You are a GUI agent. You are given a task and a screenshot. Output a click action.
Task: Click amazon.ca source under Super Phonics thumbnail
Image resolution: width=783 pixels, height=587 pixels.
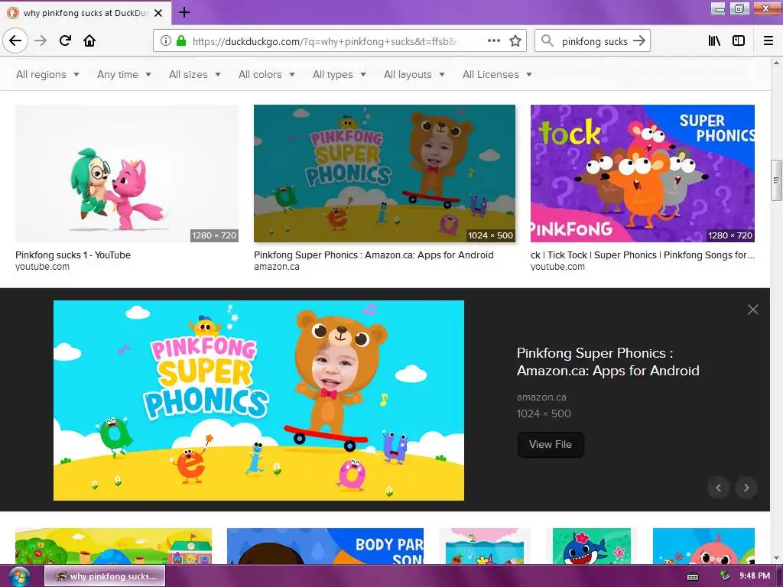point(277,267)
